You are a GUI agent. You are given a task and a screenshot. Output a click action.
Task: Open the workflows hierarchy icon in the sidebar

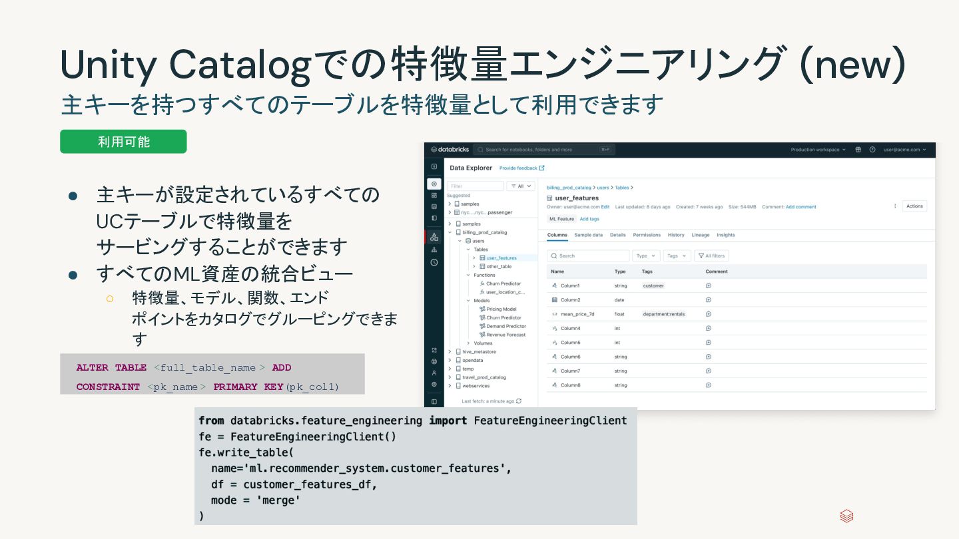pyautogui.click(x=434, y=250)
